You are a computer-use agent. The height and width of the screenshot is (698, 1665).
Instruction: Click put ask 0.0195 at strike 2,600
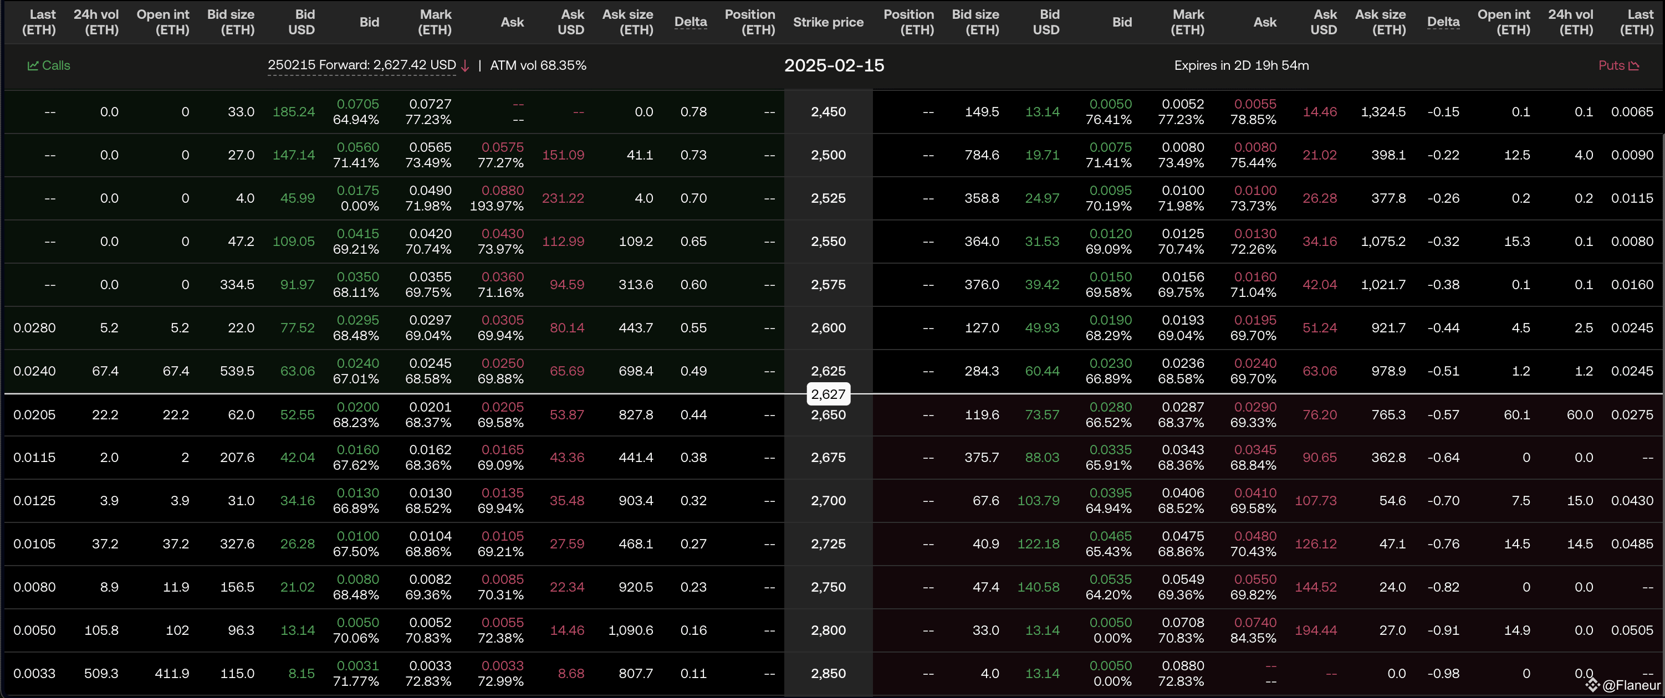click(x=1255, y=320)
